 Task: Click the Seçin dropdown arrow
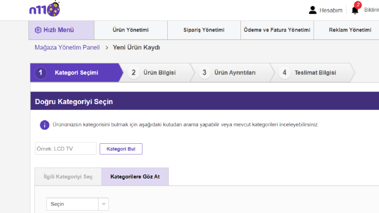(104, 204)
